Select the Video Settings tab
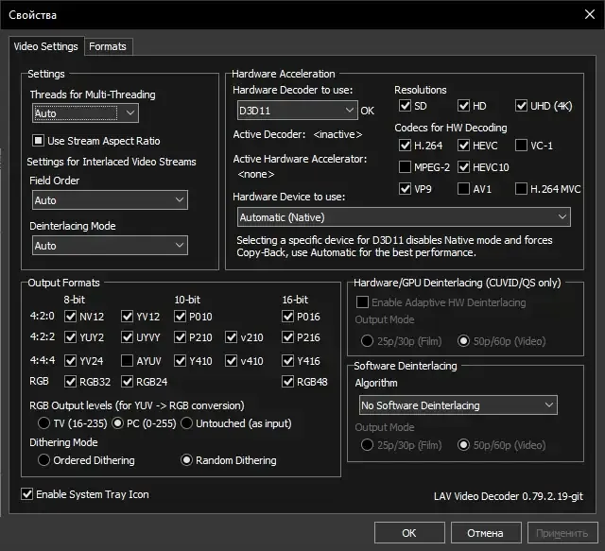 tap(45, 46)
